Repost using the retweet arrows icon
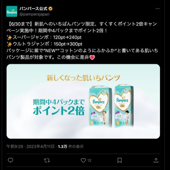The width and height of the screenshot is (170, 170). pos(47,160)
